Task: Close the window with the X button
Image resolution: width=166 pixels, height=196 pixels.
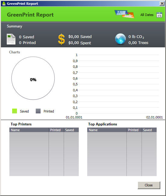Action: click(162, 4)
